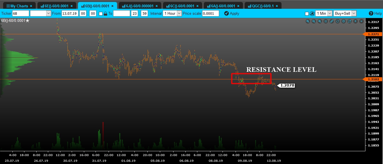Close the 6A()-60/0.0001 tab
This screenshot has height=164, width=383.
pyautogui.click(x=238, y=6)
